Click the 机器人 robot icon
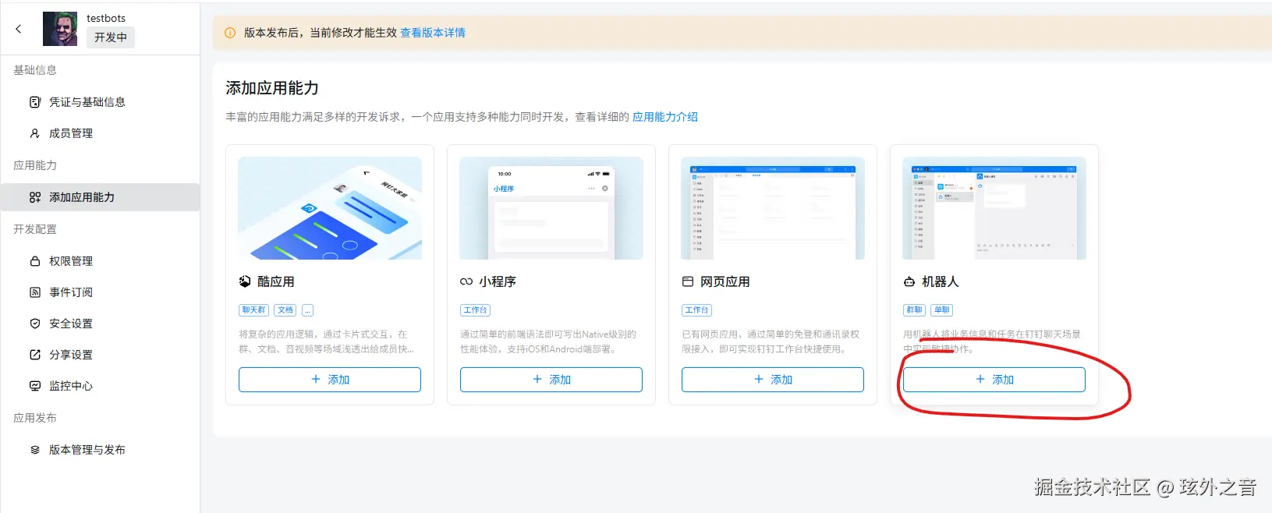Viewport: 1272px width, 513px height. pos(909,281)
